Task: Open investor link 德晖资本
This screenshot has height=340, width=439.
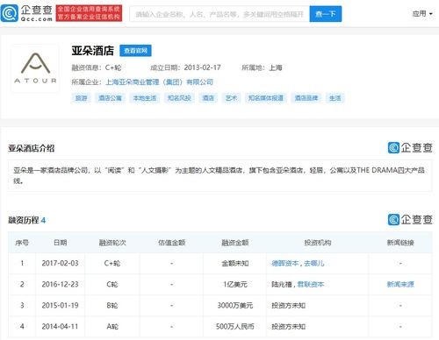Action: (x=284, y=264)
